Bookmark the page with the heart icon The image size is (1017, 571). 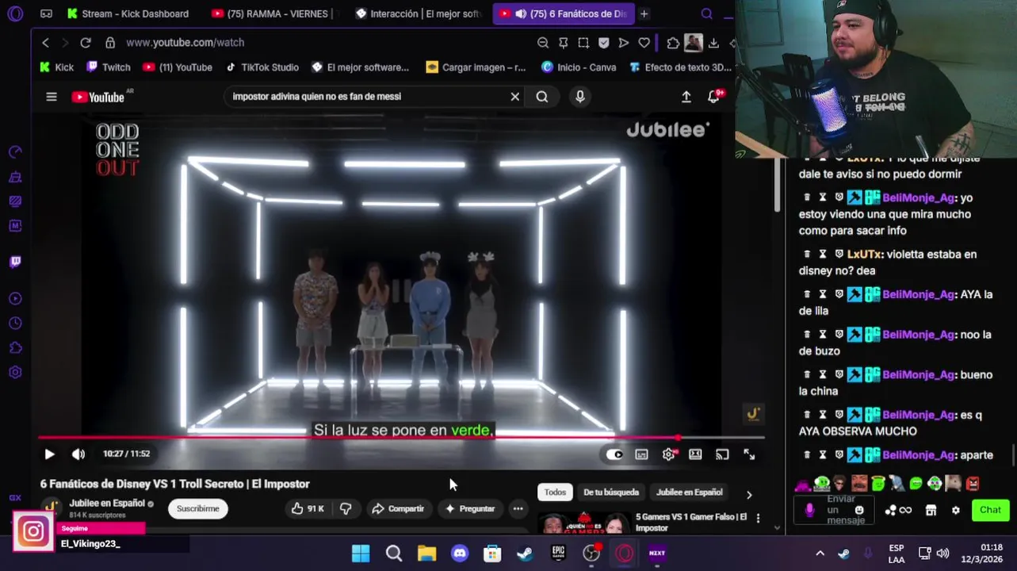[x=644, y=43]
